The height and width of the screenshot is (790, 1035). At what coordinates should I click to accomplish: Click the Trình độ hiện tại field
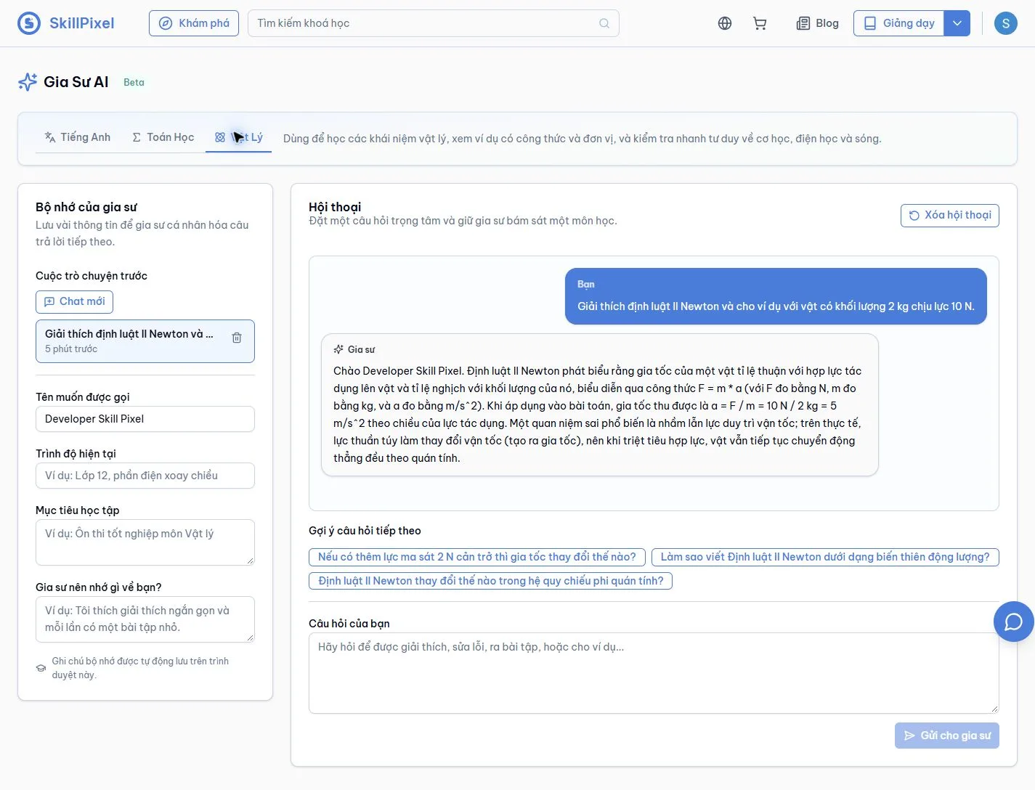[145, 476]
